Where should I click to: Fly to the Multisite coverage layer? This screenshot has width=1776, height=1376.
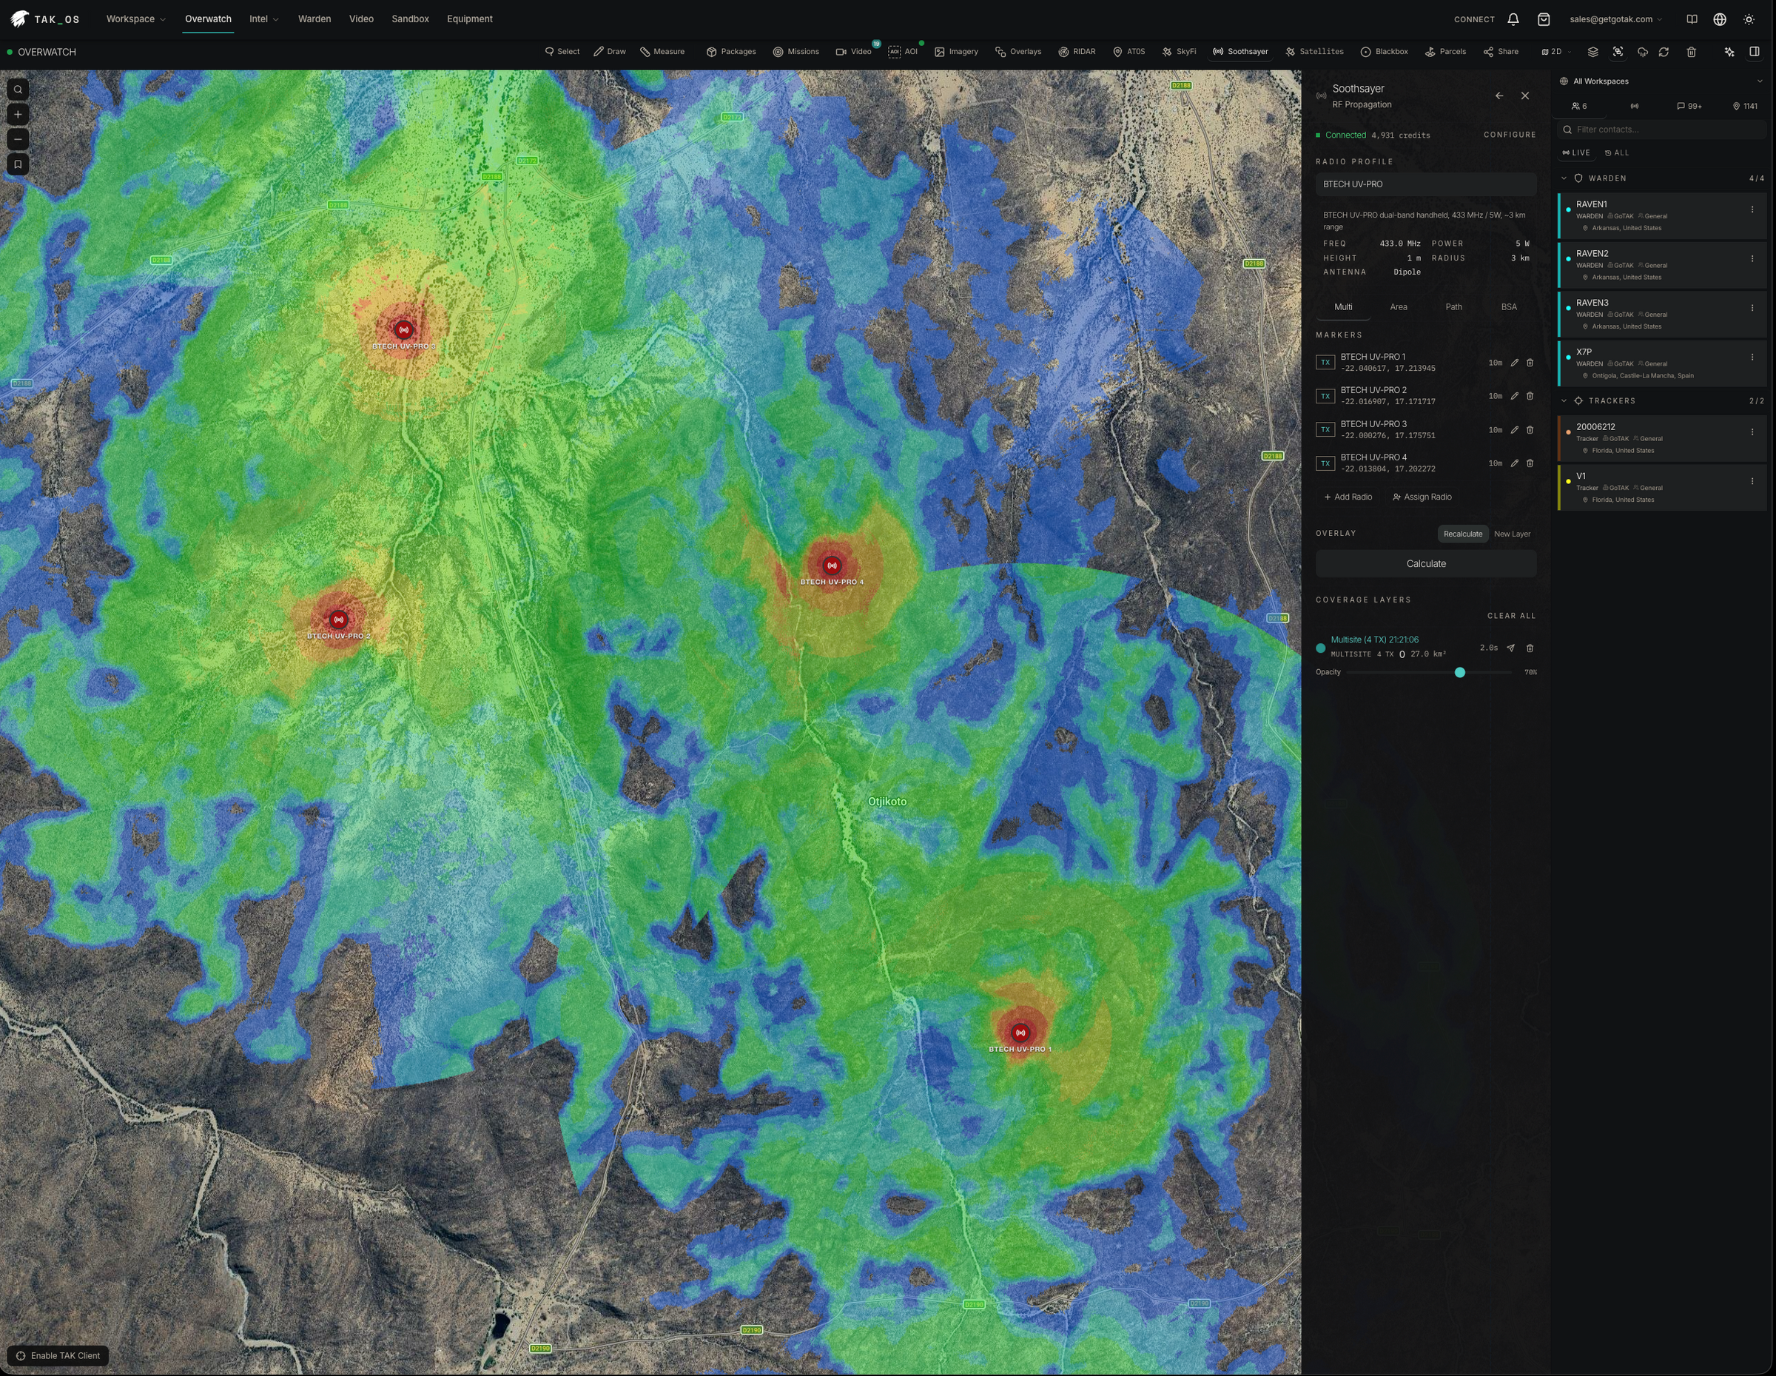point(1511,648)
